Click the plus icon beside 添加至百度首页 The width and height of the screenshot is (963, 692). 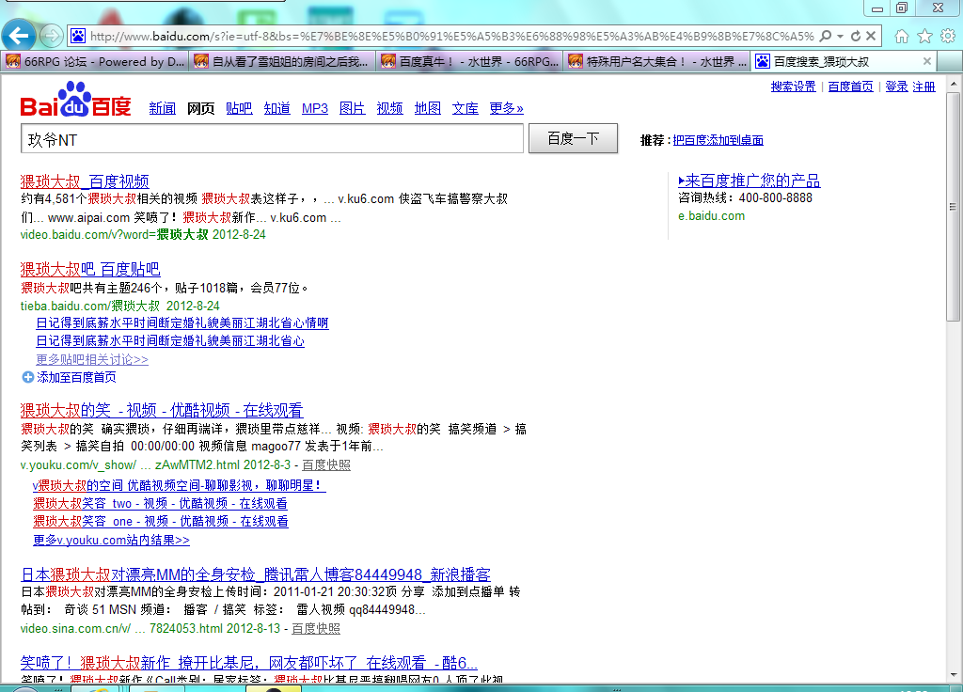click(27, 377)
